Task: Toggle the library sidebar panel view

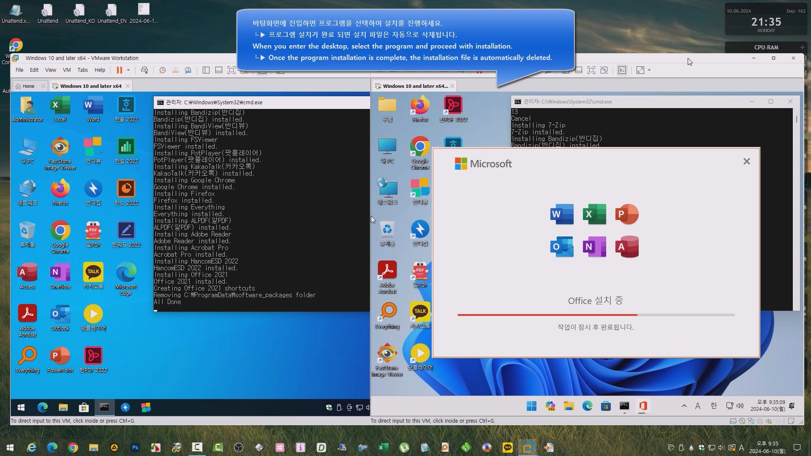Action: click(206, 70)
